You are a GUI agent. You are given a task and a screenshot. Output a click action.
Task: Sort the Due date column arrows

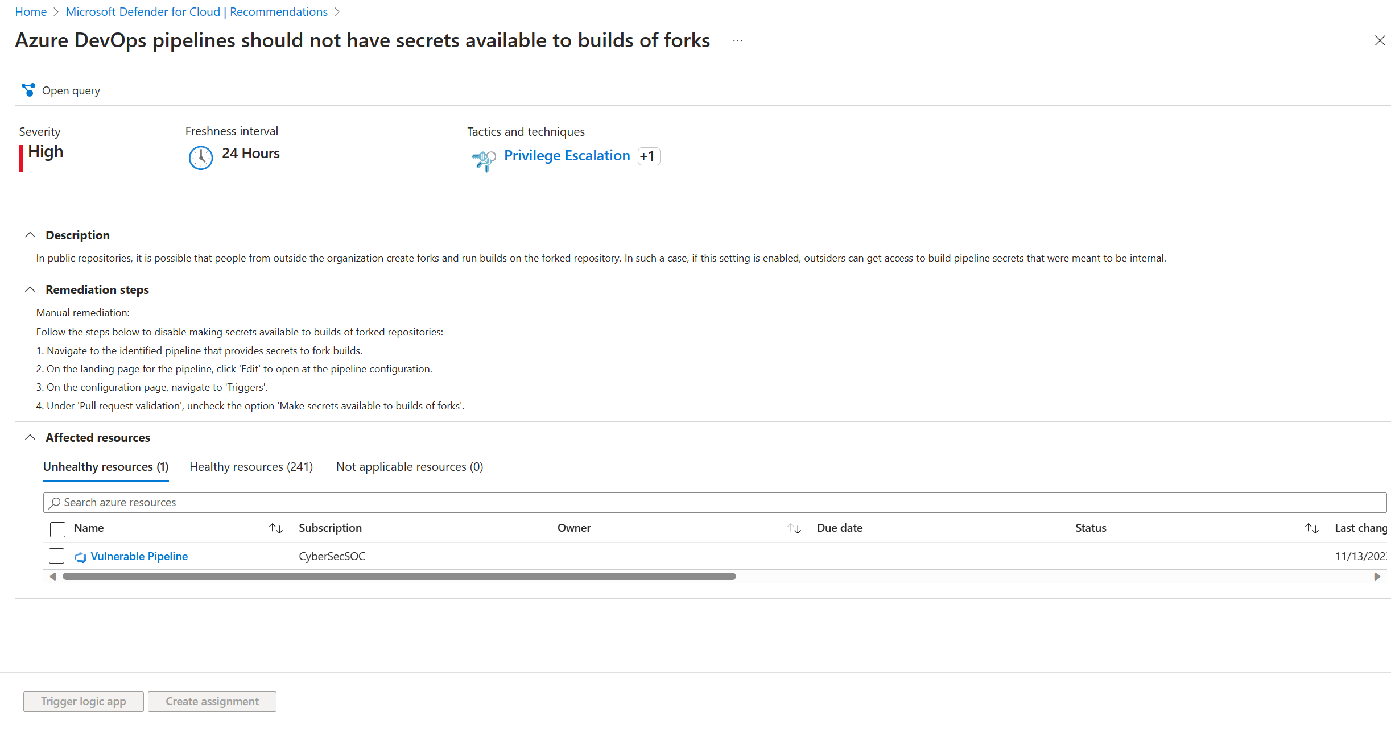[794, 528]
